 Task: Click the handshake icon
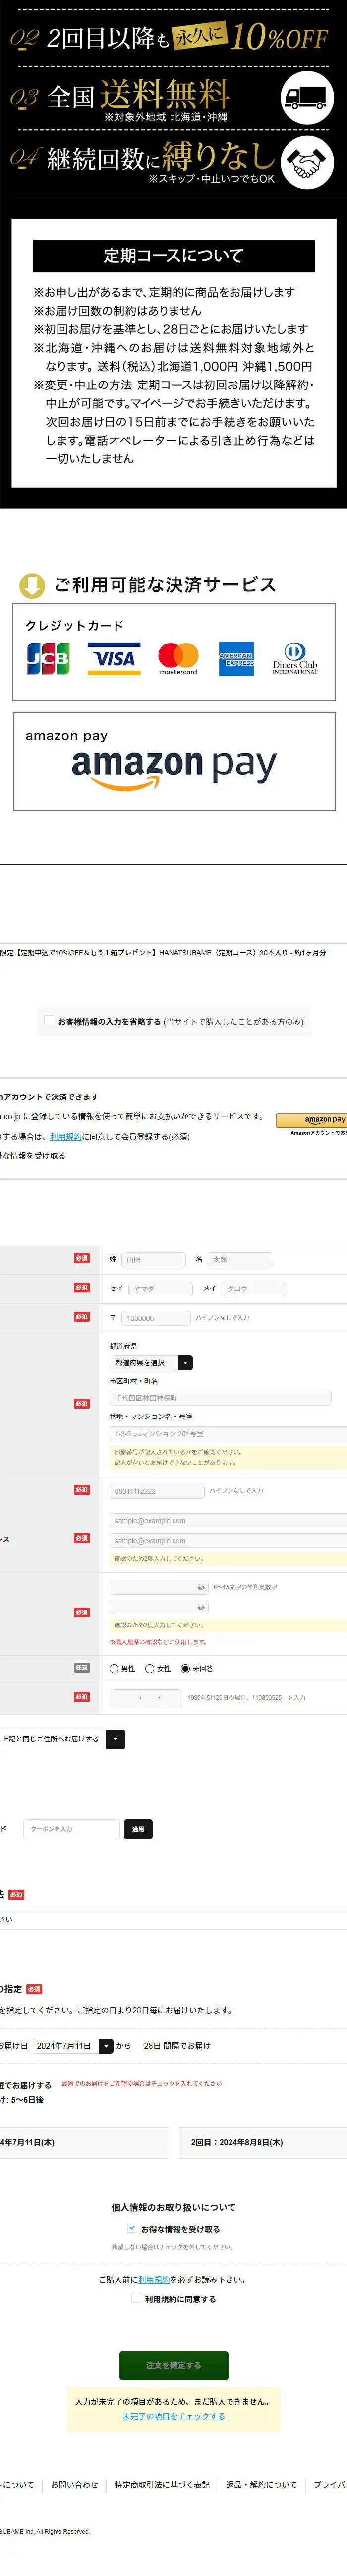tap(307, 162)
